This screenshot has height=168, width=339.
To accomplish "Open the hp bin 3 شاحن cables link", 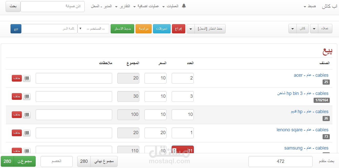I will pos(303,93).
